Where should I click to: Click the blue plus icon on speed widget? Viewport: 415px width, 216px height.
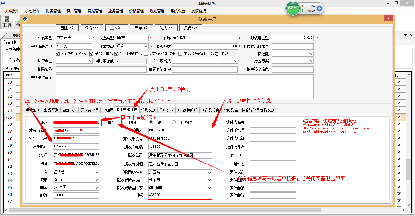click(319, 9)
